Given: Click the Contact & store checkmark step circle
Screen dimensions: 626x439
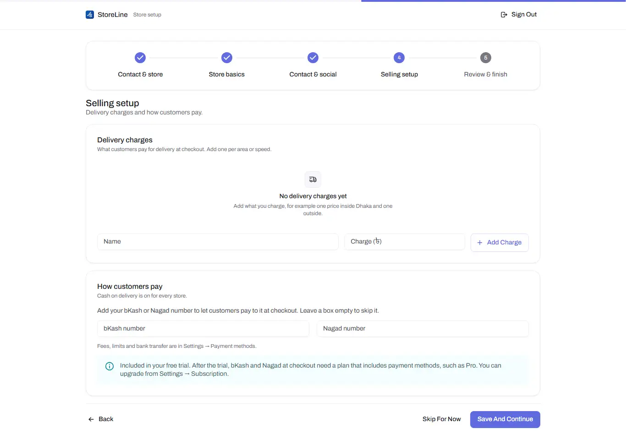Looking at the screenshot, I should coord(140,58).
